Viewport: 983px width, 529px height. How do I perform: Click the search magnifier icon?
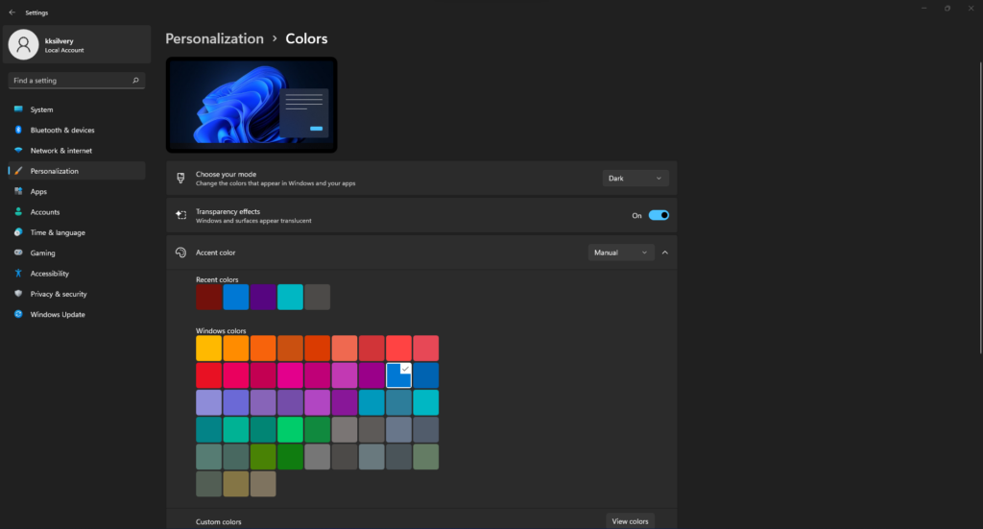coord(135,81)
